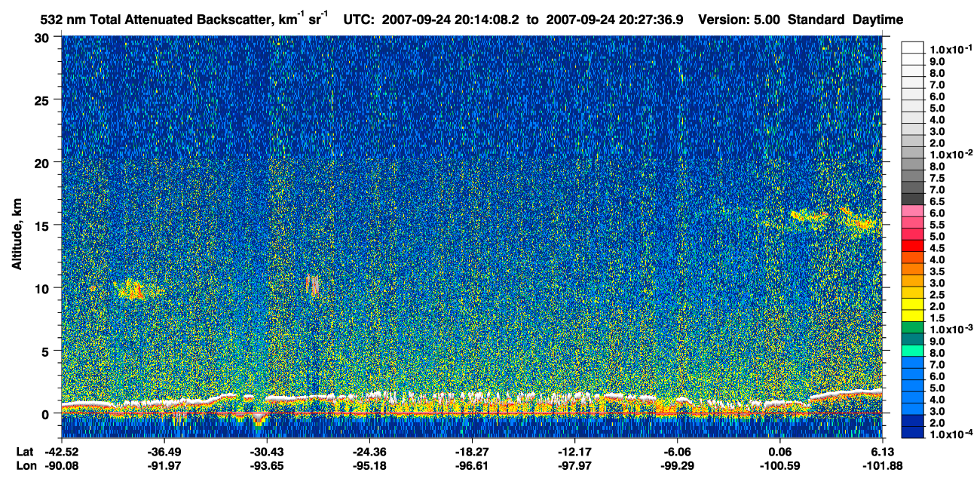
Task: Click the longitude value '-90.08'
Action: 61,465
